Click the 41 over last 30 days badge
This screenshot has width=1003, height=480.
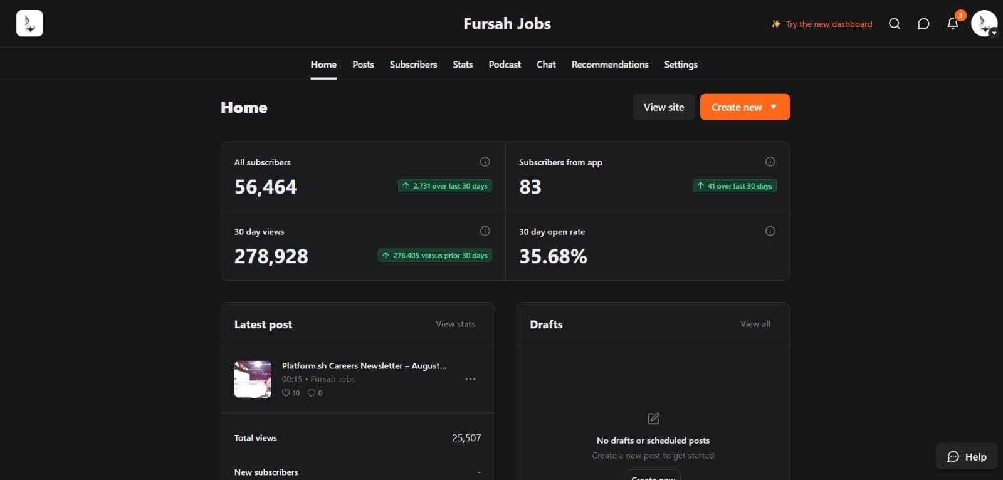(x=735, y=186)
